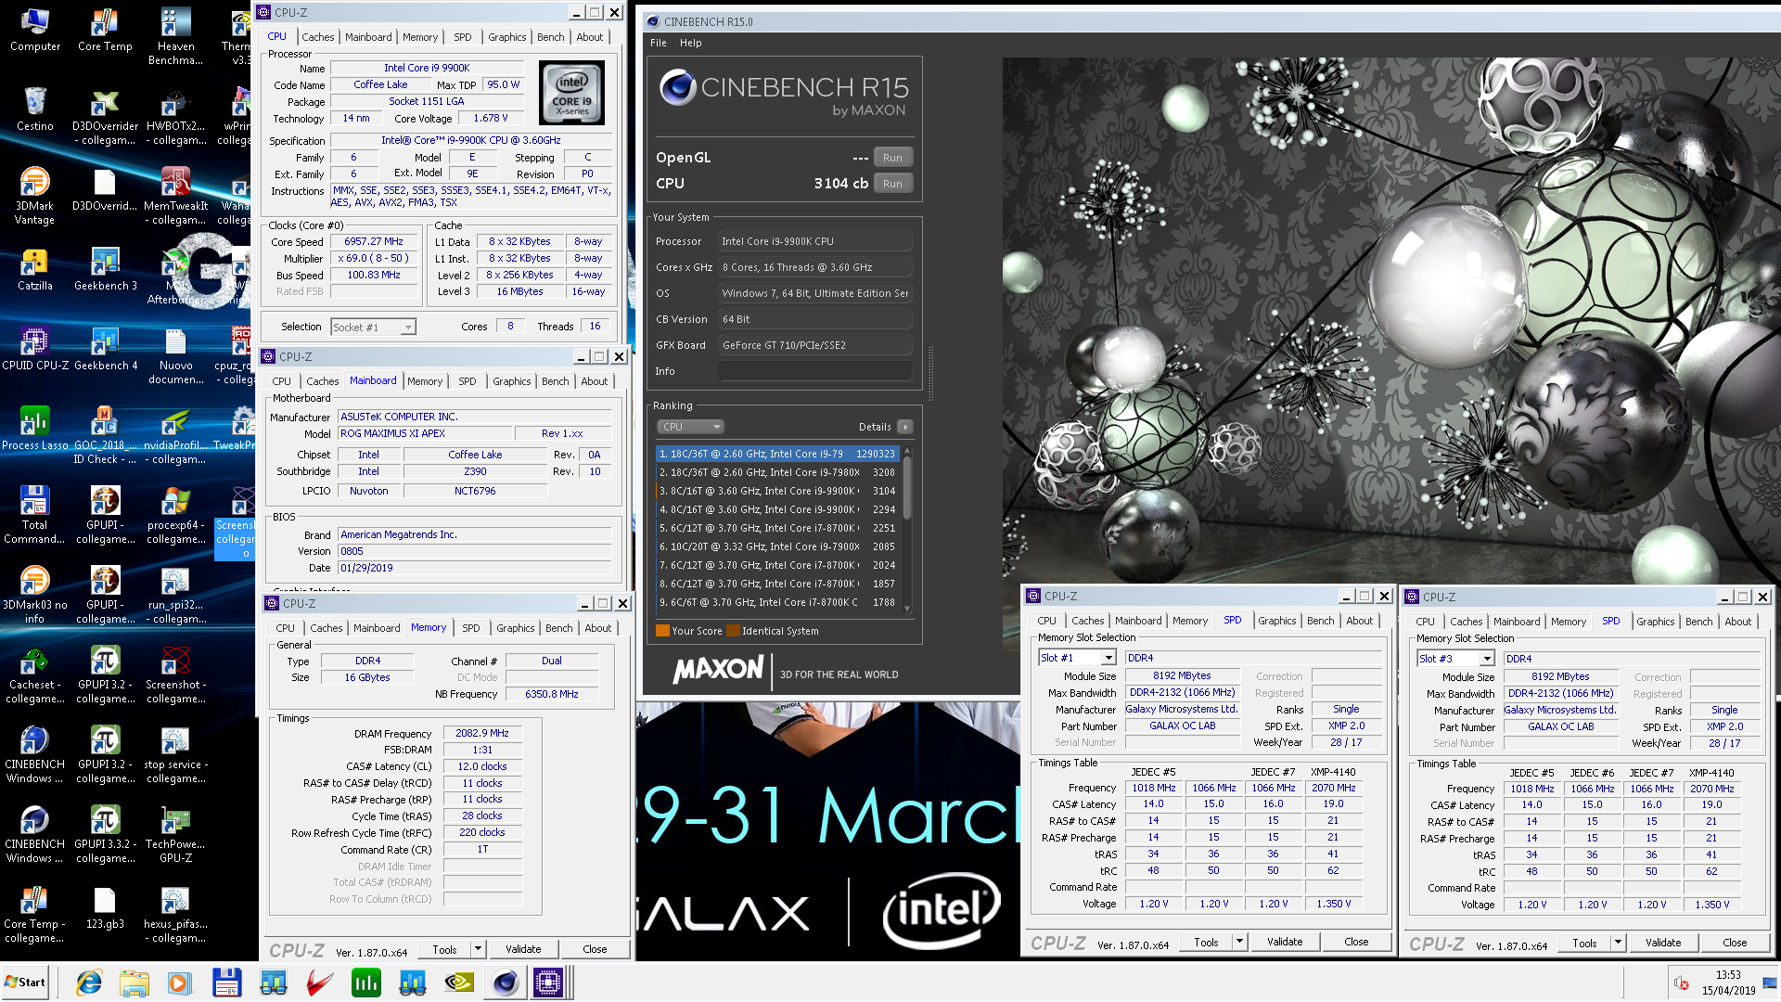1781x1002 pixels.
Task: Click the Start button
Action: pos(25,983)
